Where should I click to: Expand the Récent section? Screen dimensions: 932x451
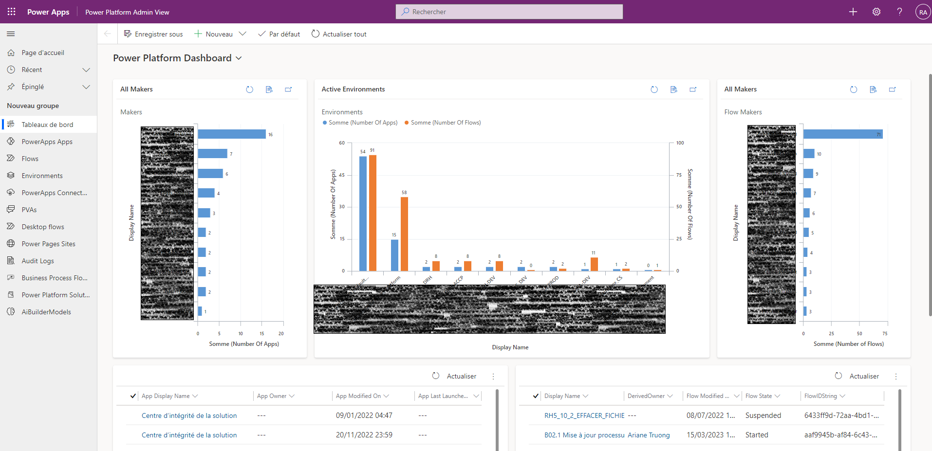click(x=86, y=70)
